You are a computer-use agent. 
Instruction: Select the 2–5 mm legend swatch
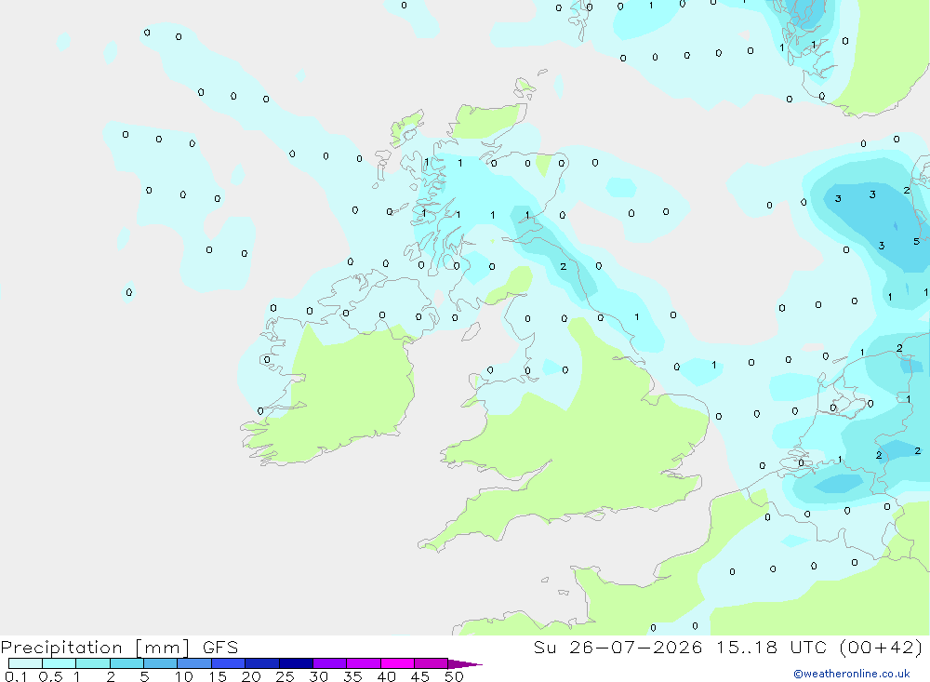126,663
